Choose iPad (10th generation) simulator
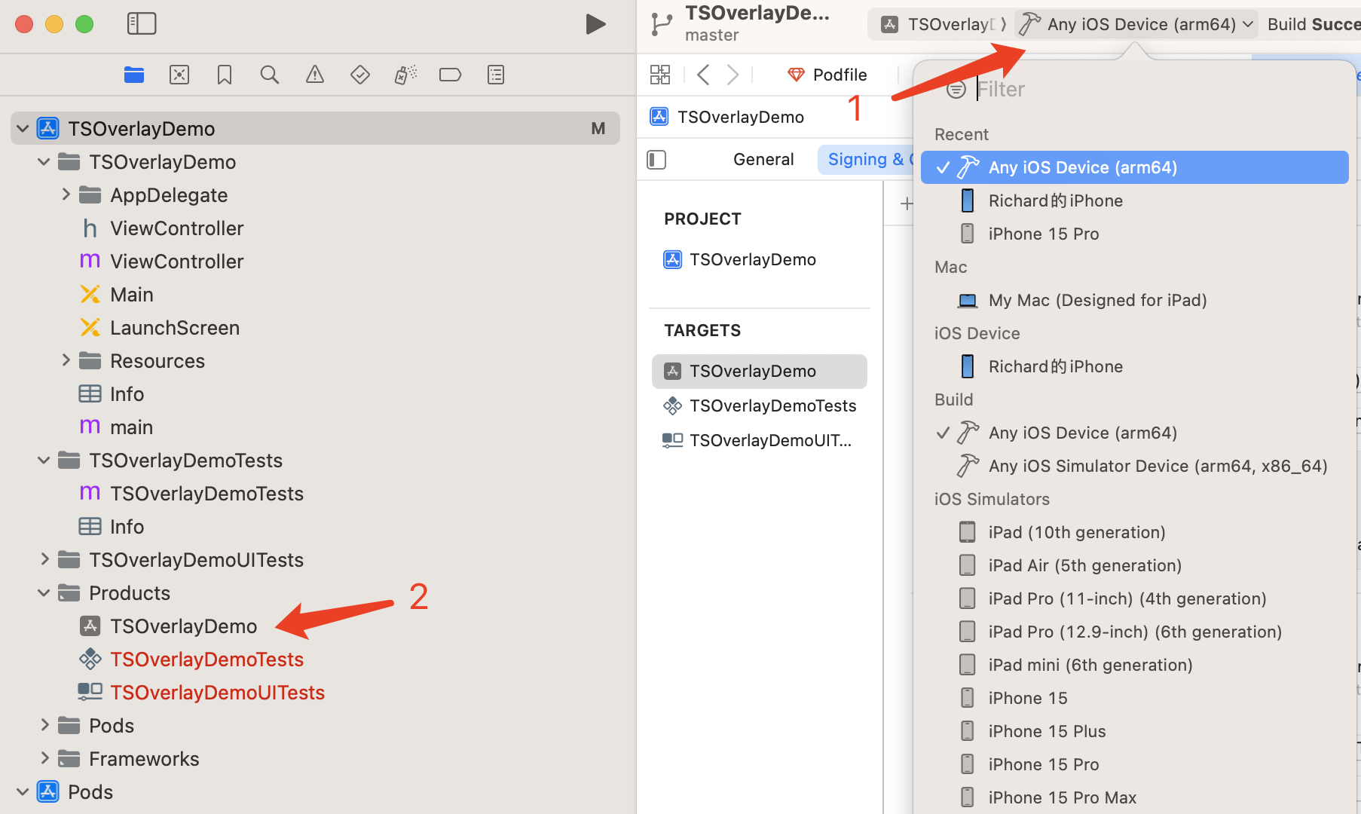Viewport: 1361px width, 814px height. pos(1134,532)
